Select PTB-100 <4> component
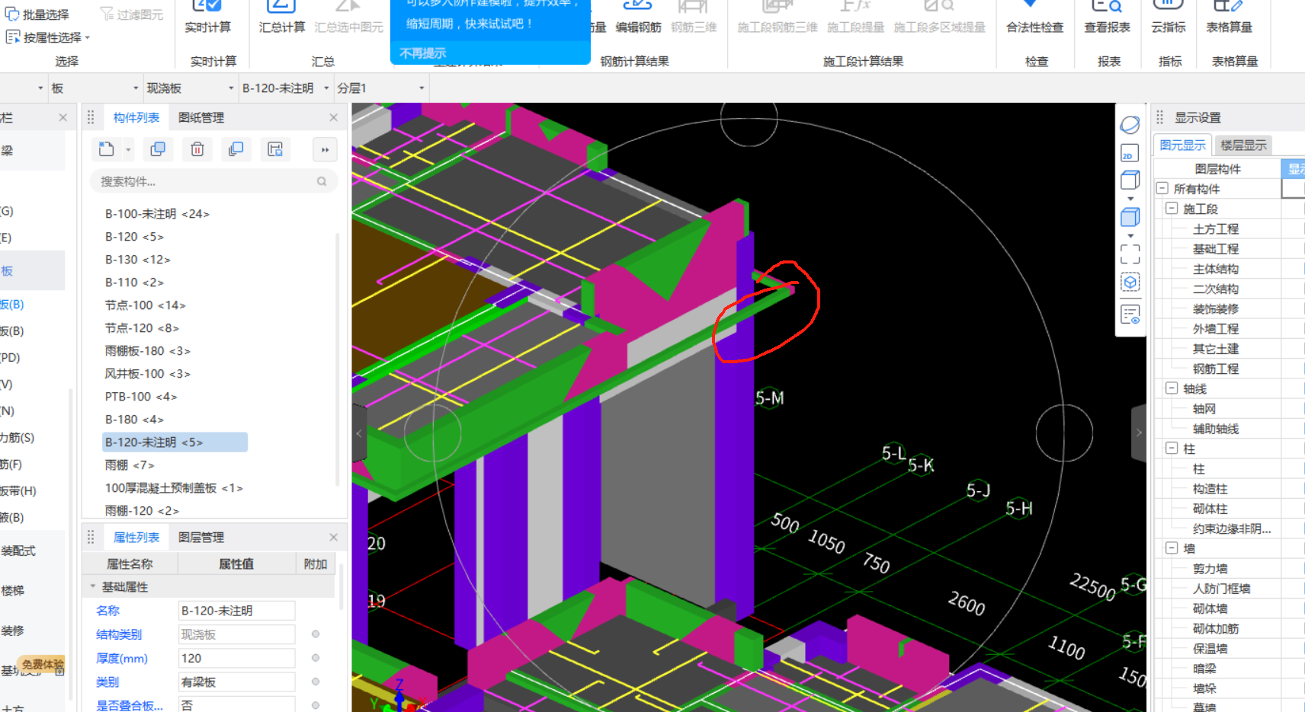The image size is (1305, 712). 141,397
